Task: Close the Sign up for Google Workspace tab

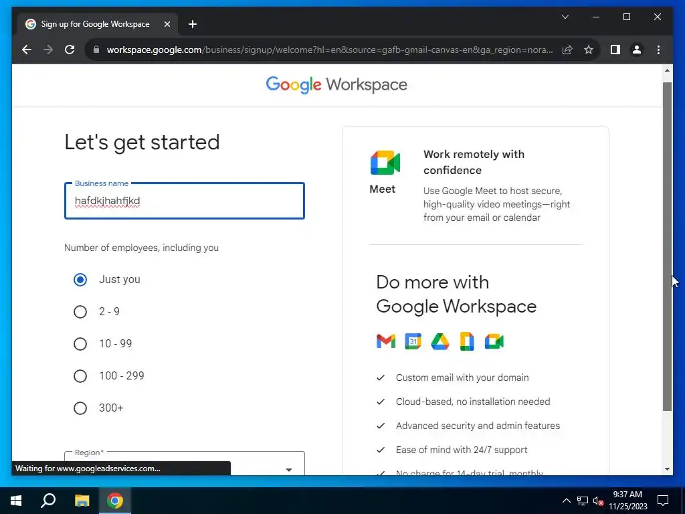Action: pos(167,24)
